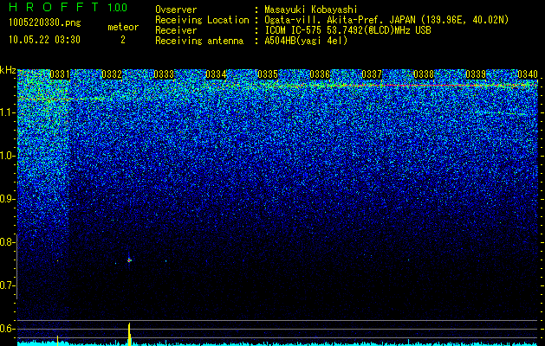Click the meteor count label
545x346 pixels.
click(x=123, y=27)
